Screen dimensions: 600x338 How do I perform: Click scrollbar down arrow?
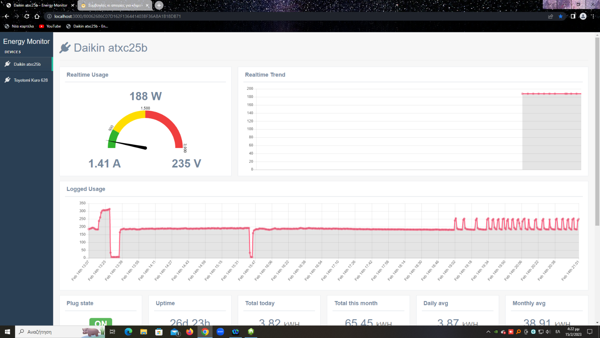(x=597, y=323)
